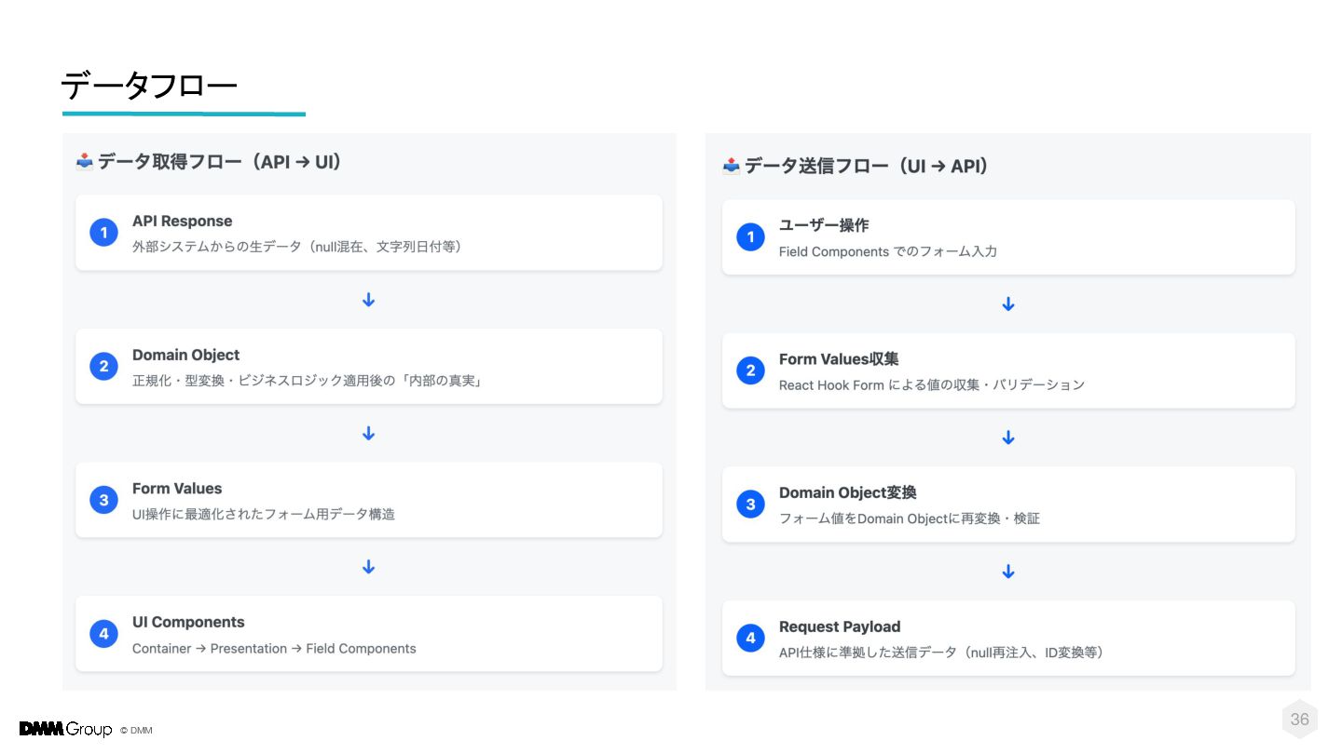This screenshot has width=1342, height=754.
Task: Click the Field Components でのフォーム入力 text
Action: click(x=888, y=251)
